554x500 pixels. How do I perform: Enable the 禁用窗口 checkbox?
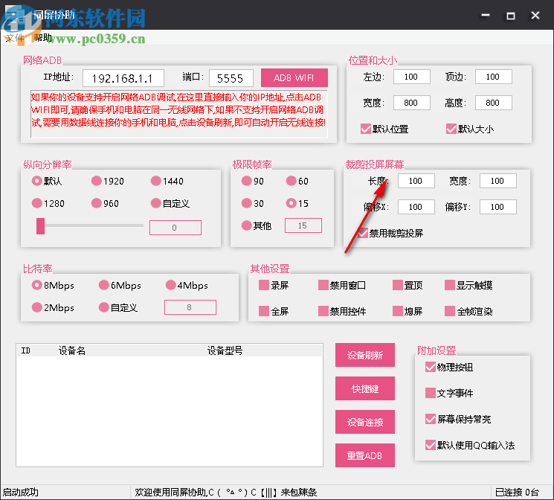[323, 285]
